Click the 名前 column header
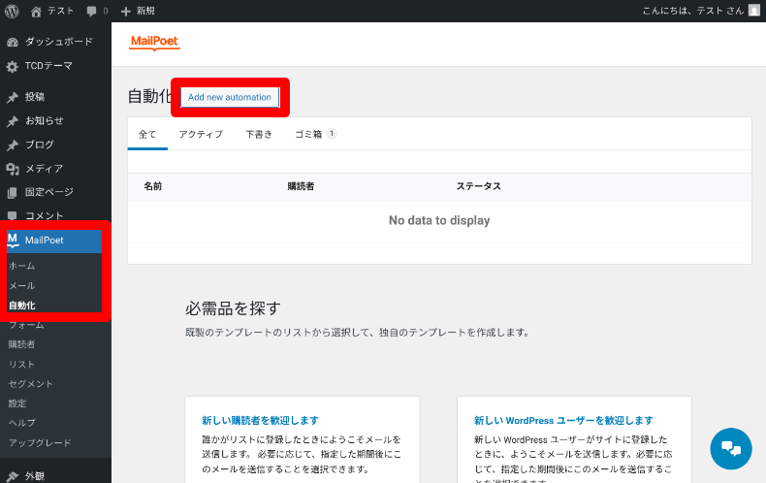 point(153,186)
